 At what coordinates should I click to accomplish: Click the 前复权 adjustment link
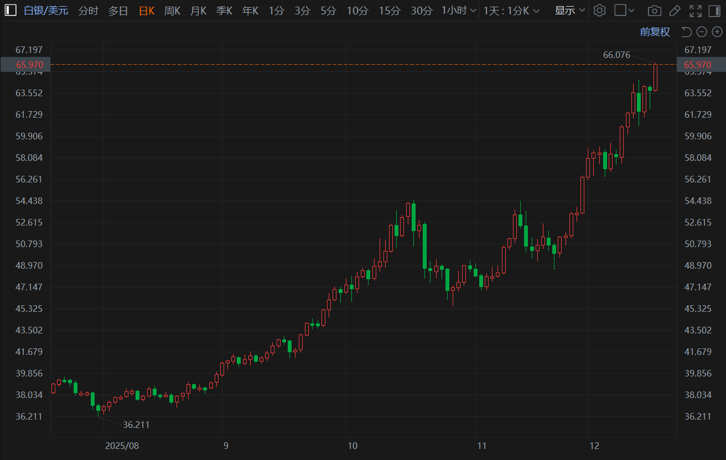point(655,32)
